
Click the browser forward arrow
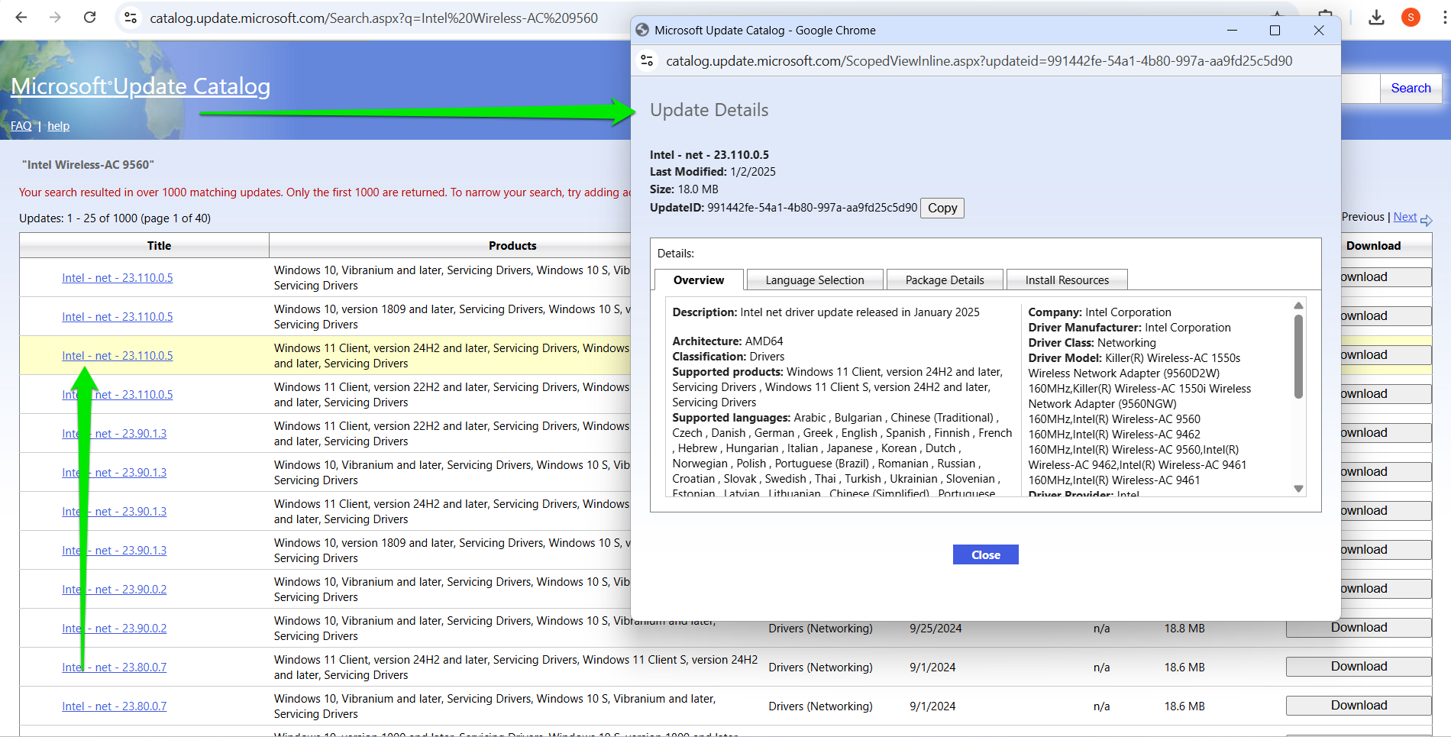pyautogui.click(x=55, y=18)
